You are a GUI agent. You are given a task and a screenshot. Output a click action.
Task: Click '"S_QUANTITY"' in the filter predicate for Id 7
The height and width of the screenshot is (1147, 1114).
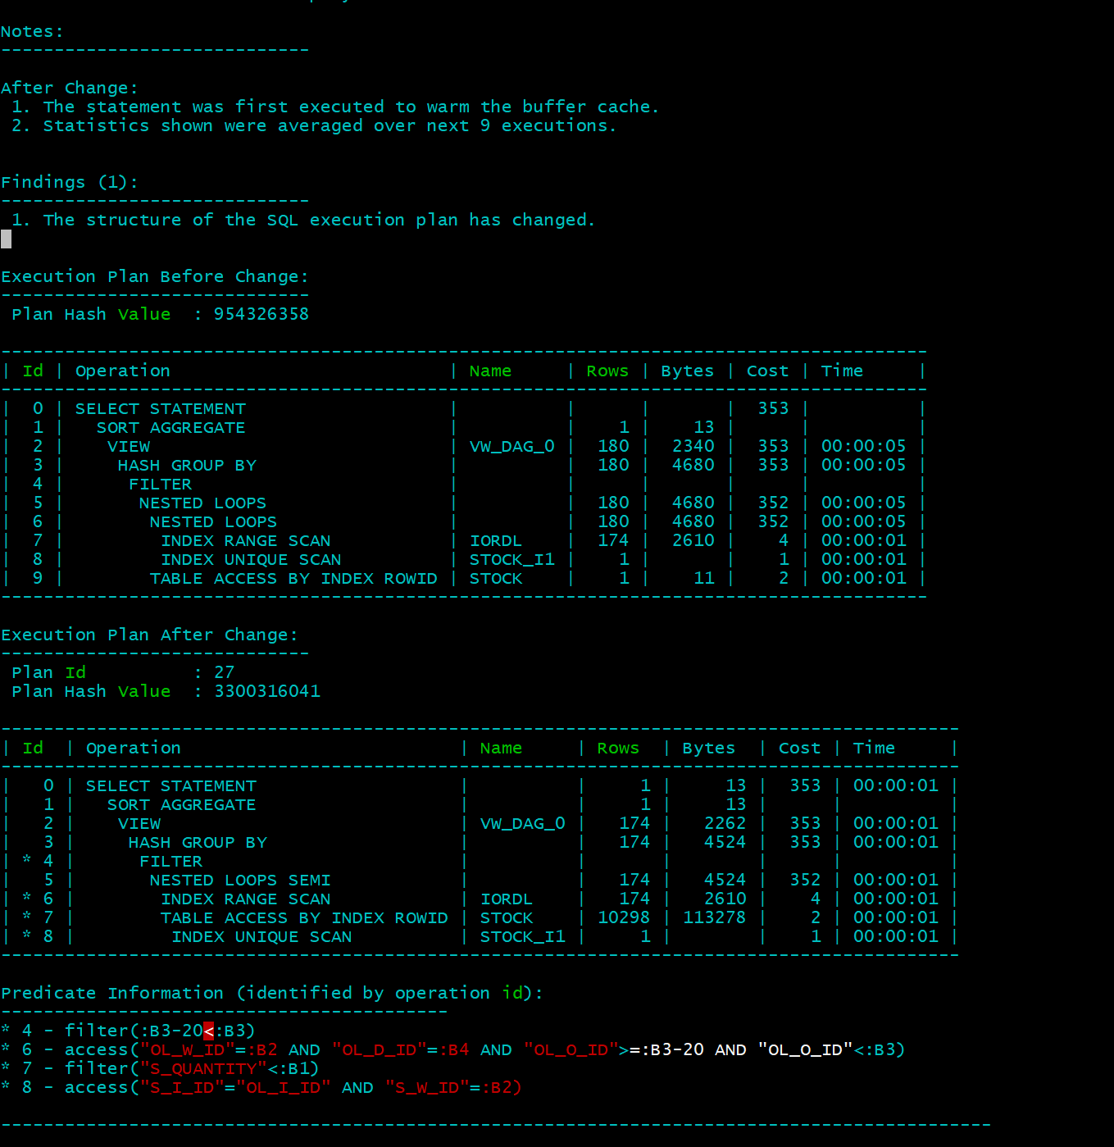pyautogui.click(x=203, y=1069)
